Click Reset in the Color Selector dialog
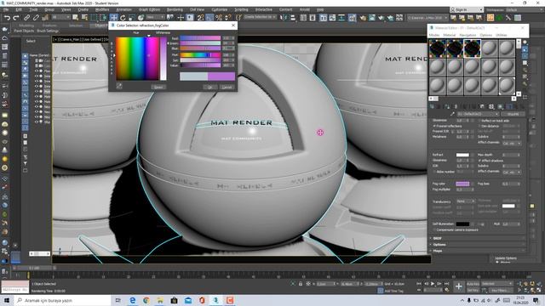The image size is (545, 306). click(158, 87)
